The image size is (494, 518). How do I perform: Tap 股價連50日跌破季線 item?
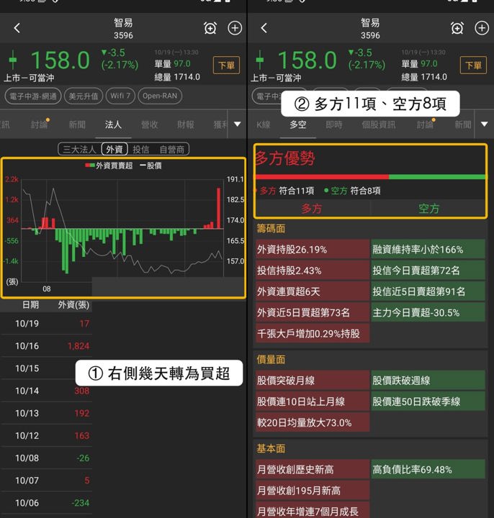[x=428, y=401]
